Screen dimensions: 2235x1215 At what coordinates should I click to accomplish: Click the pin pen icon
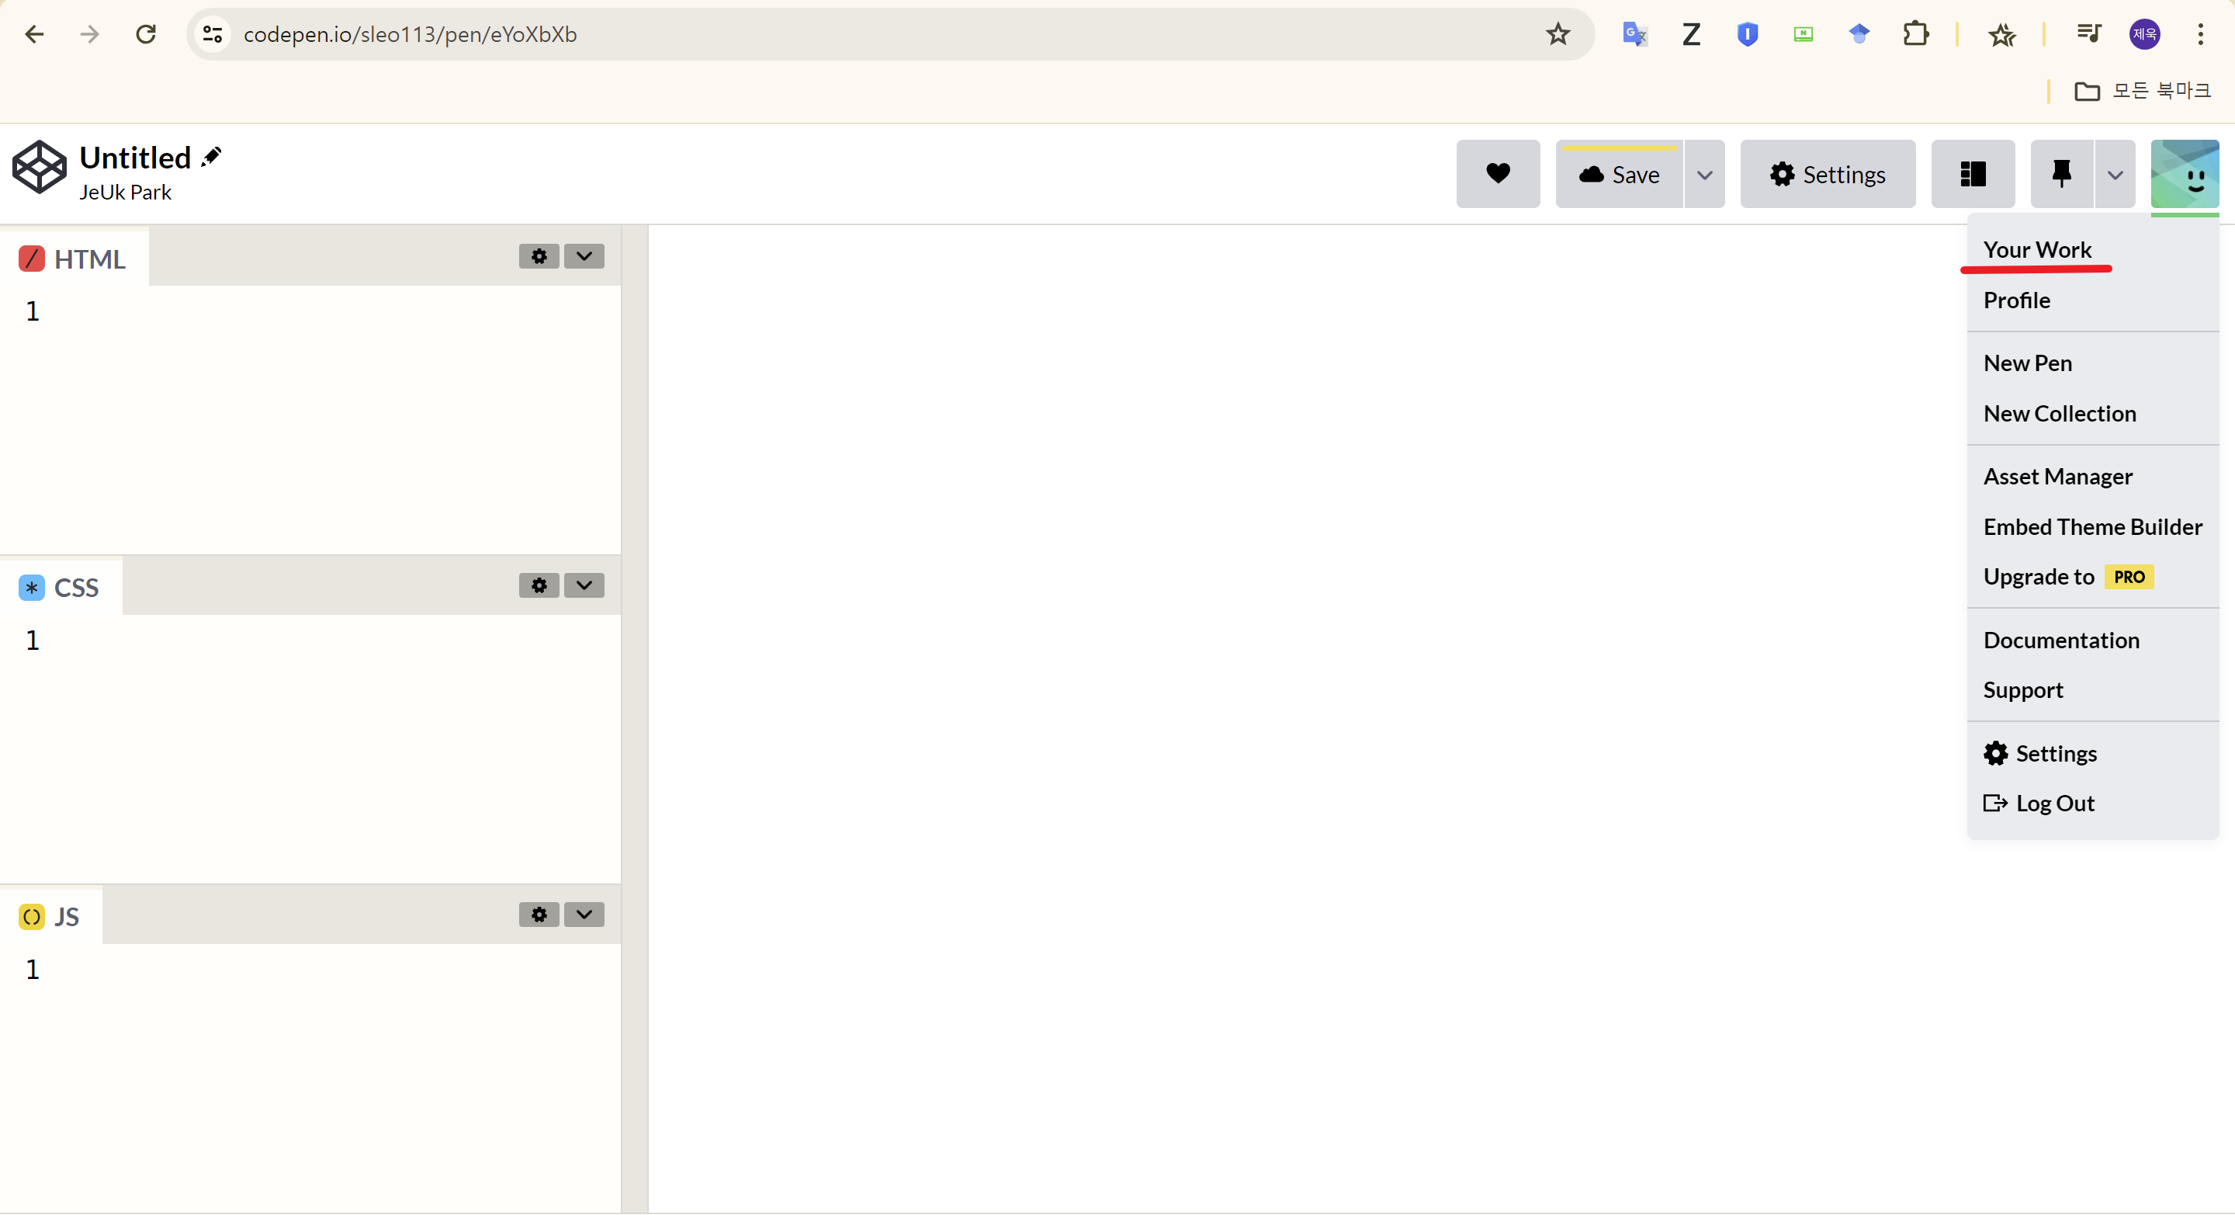(2061, 174)
